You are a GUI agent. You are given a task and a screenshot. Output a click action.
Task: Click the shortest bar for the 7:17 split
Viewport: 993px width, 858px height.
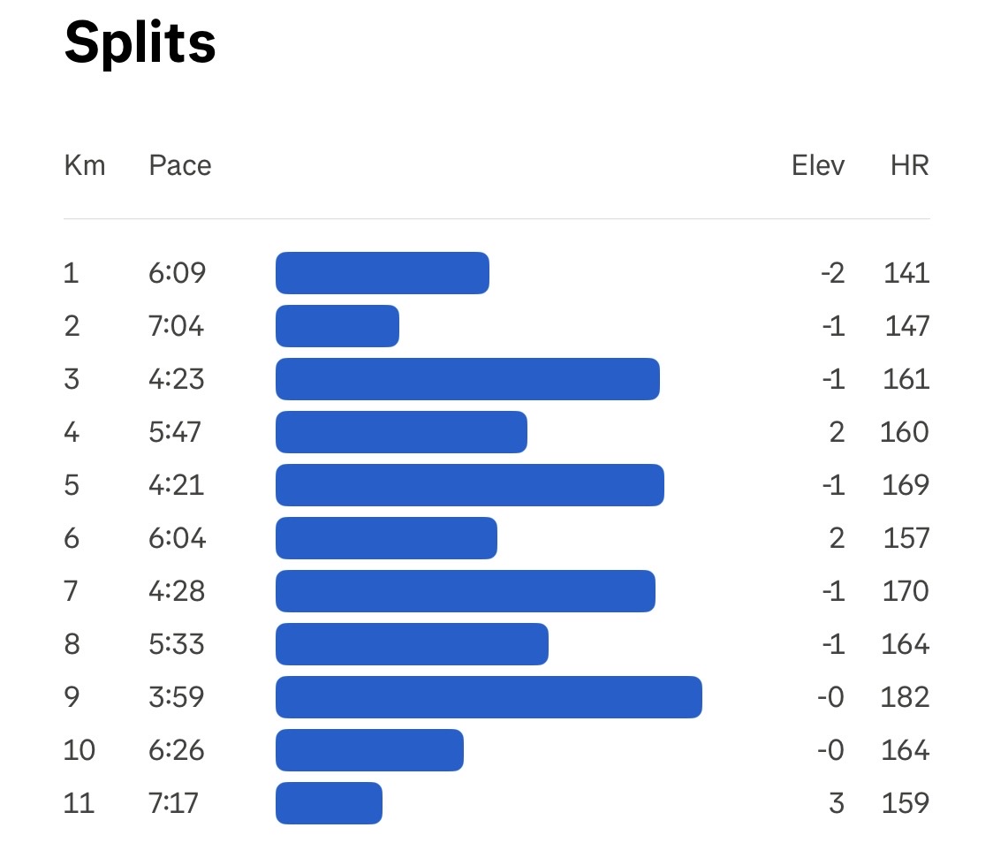[329, 803]
